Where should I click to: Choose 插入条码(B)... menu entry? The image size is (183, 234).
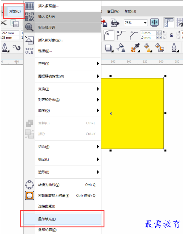tap(62, 6)
